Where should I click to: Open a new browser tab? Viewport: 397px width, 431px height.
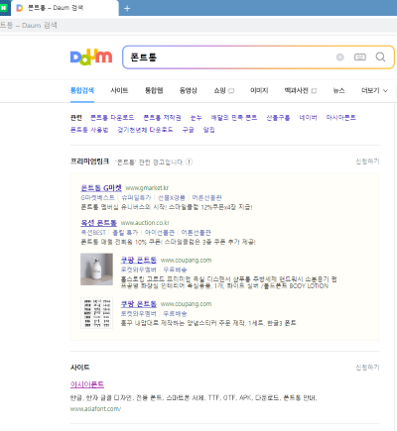click(x=127, y=9)
